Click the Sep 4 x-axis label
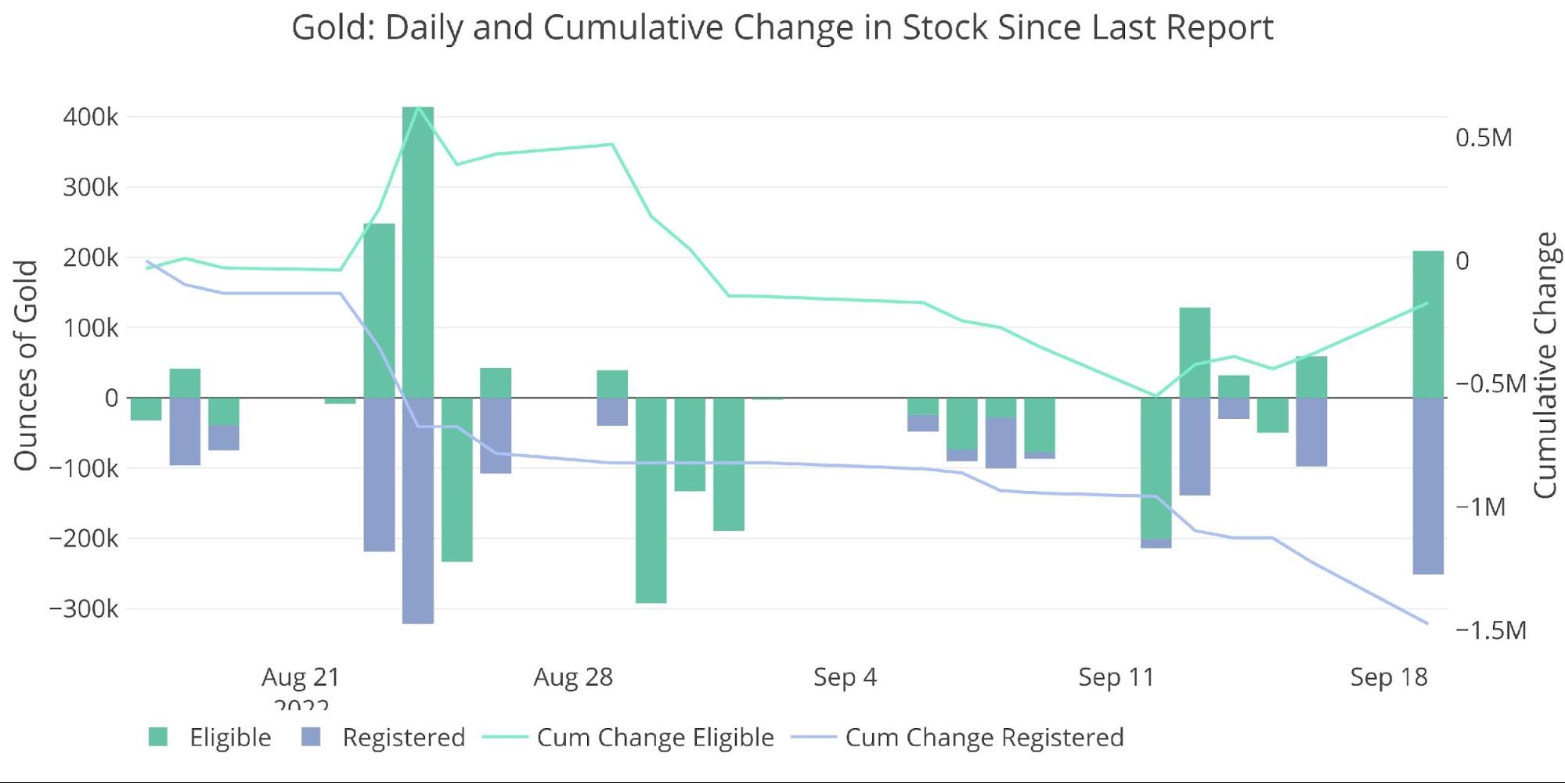1565x783 pixels. (x=846, y=677)
